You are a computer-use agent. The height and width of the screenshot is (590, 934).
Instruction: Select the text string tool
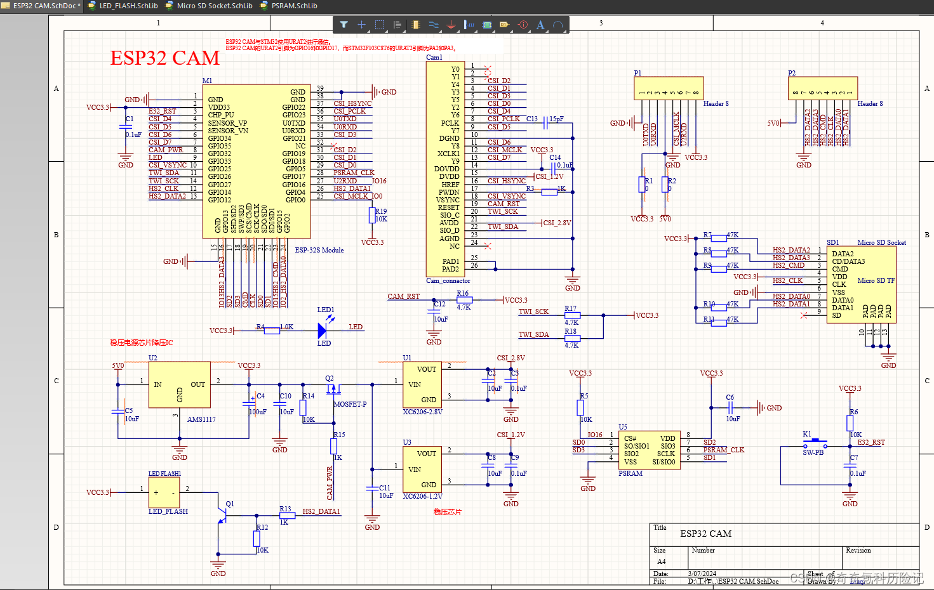tap(540, 25)
